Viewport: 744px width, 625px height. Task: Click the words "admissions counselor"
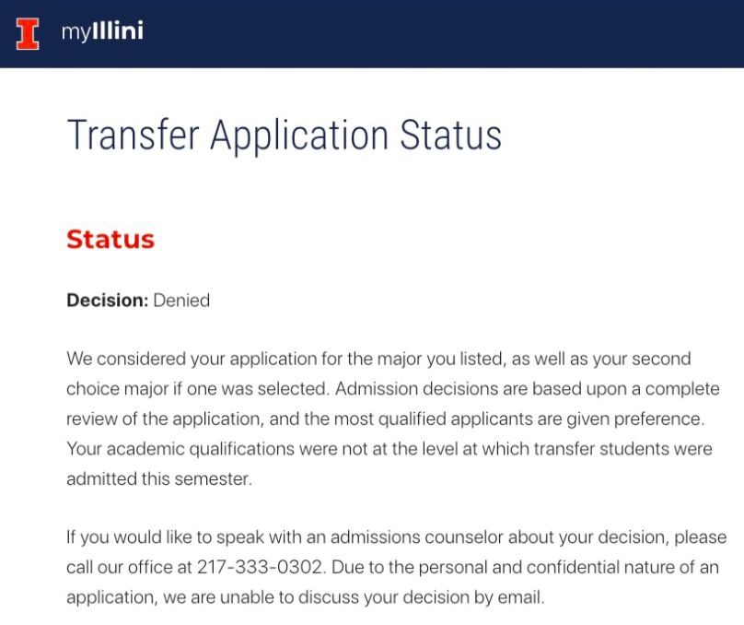pos(389,537)
